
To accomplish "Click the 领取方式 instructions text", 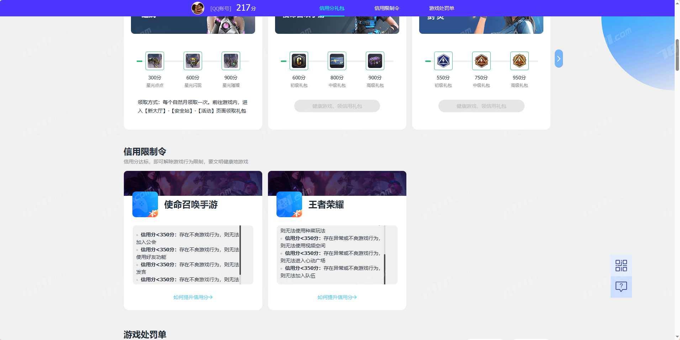I will point(193,106).
